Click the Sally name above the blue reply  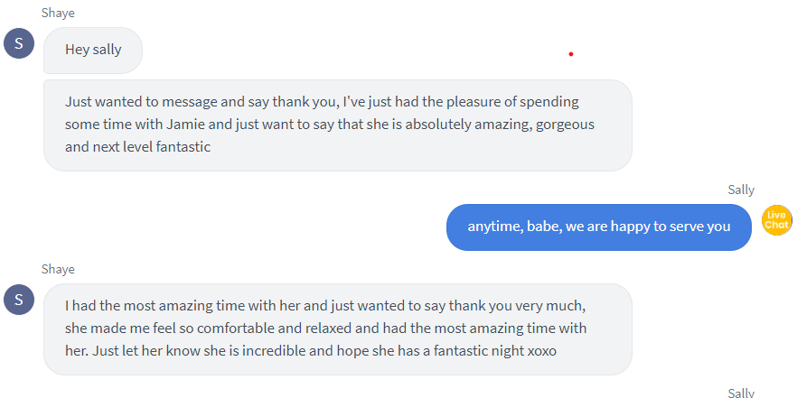pyautogui.click(x=741, y=190)
